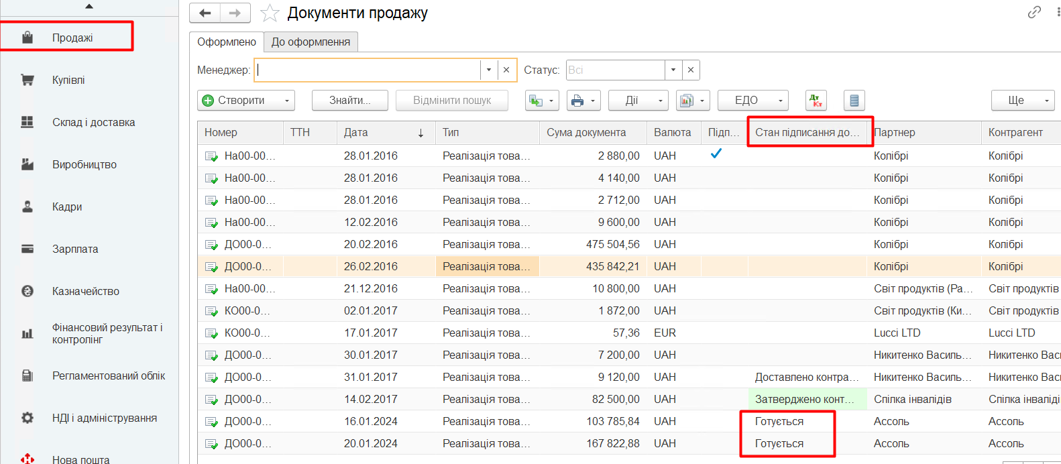
Task: Click the Сума документа column header
Action: [593, 133]
